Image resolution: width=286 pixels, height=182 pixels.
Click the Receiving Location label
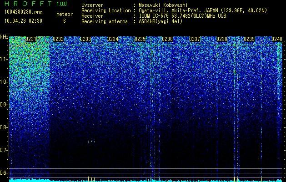pyautogui.click(x=106, y=10)
